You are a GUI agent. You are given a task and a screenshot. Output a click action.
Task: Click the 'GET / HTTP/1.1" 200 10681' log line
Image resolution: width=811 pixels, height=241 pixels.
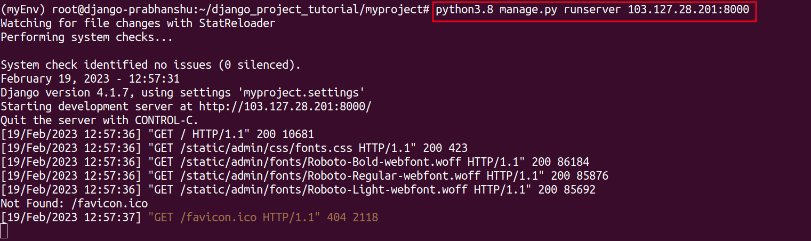coord(157,134)
